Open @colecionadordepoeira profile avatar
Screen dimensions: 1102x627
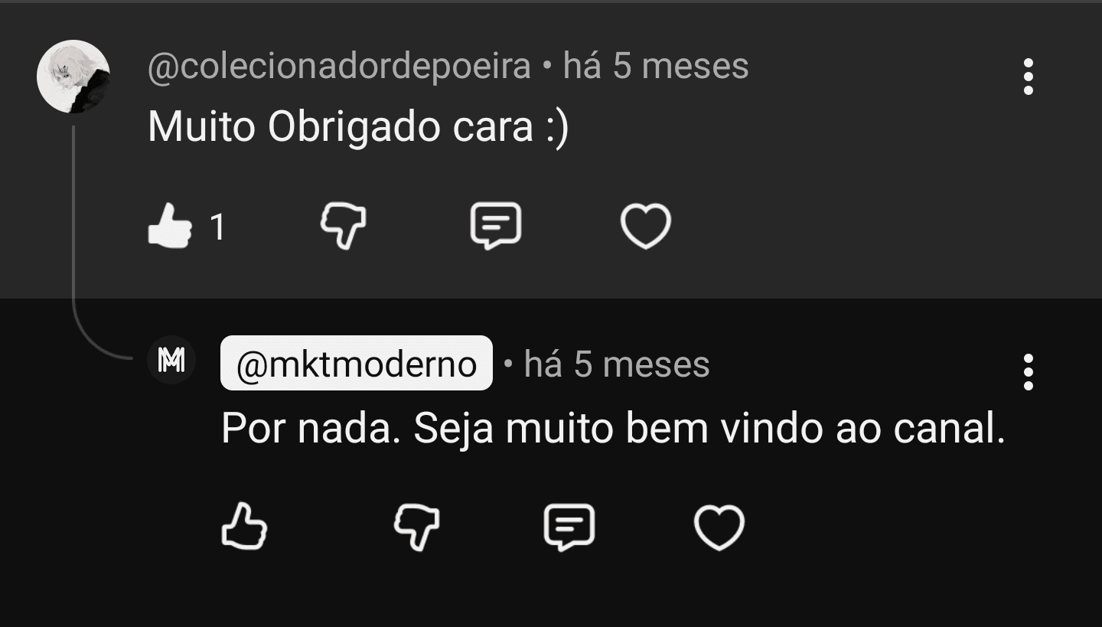tap(73, 77)
